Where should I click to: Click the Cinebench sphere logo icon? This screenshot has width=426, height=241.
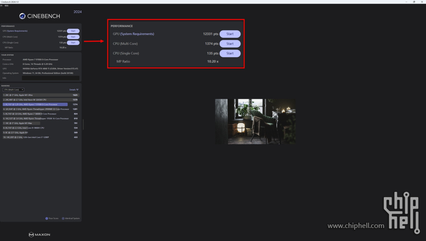pos(22,16)
